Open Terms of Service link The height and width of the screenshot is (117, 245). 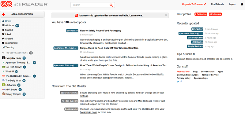click(x=210, y=75)
